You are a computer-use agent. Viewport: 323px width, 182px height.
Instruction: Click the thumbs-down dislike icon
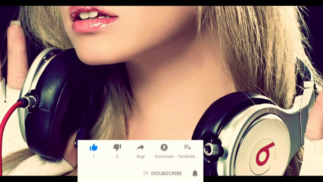tap(117, 147)
